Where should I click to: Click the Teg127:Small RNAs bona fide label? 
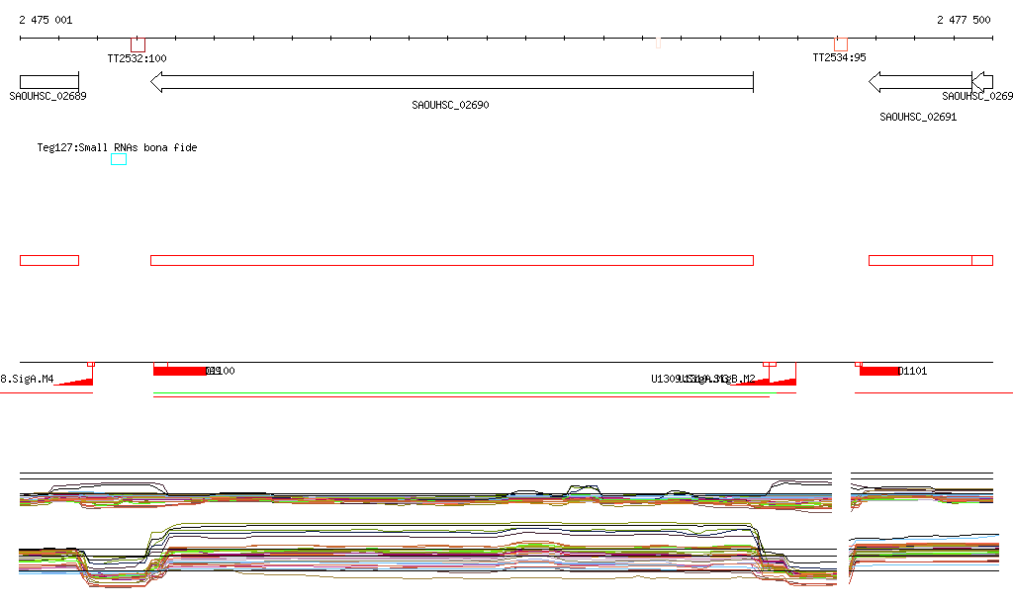pyautogui.click(x=117, y=147)
